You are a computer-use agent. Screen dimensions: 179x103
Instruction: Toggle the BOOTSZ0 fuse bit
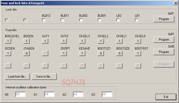119,53
